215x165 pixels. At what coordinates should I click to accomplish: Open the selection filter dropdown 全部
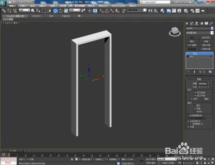point(25,10)
